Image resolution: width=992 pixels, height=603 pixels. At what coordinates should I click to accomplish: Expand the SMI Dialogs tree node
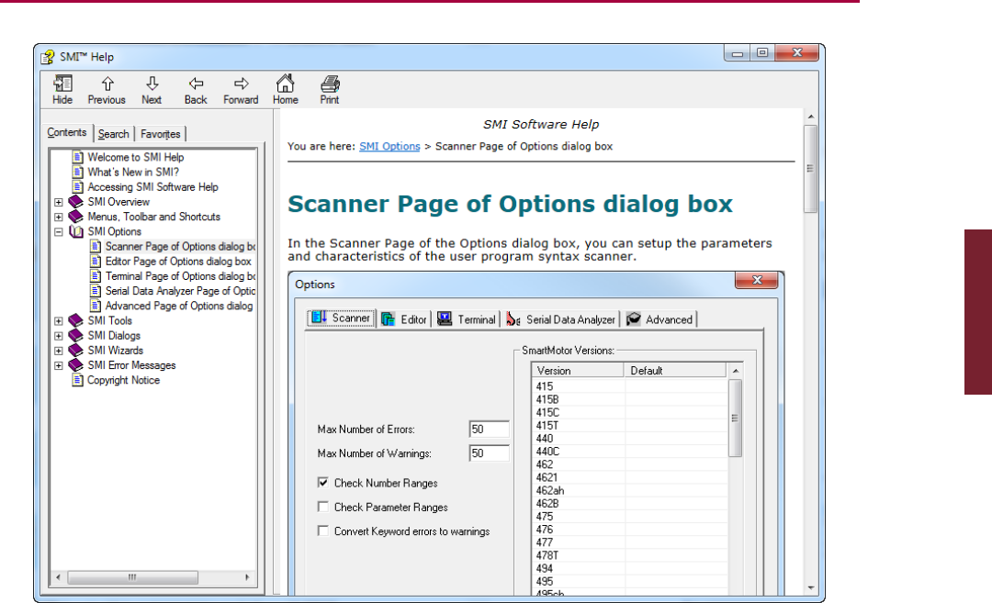(59, 336)
